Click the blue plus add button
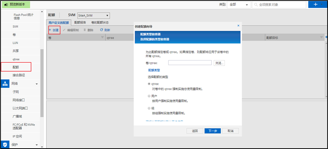This screenshot has width=328, height=149. pos(315,4)
